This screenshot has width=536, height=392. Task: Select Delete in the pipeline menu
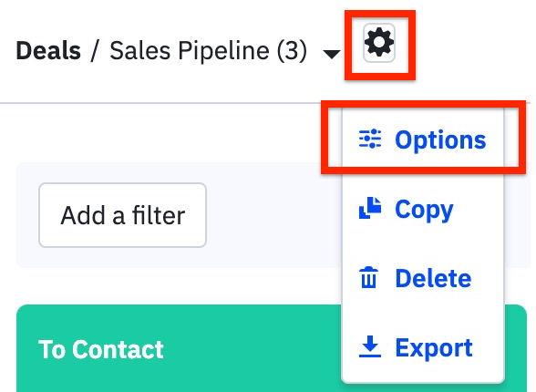(423, 278)
